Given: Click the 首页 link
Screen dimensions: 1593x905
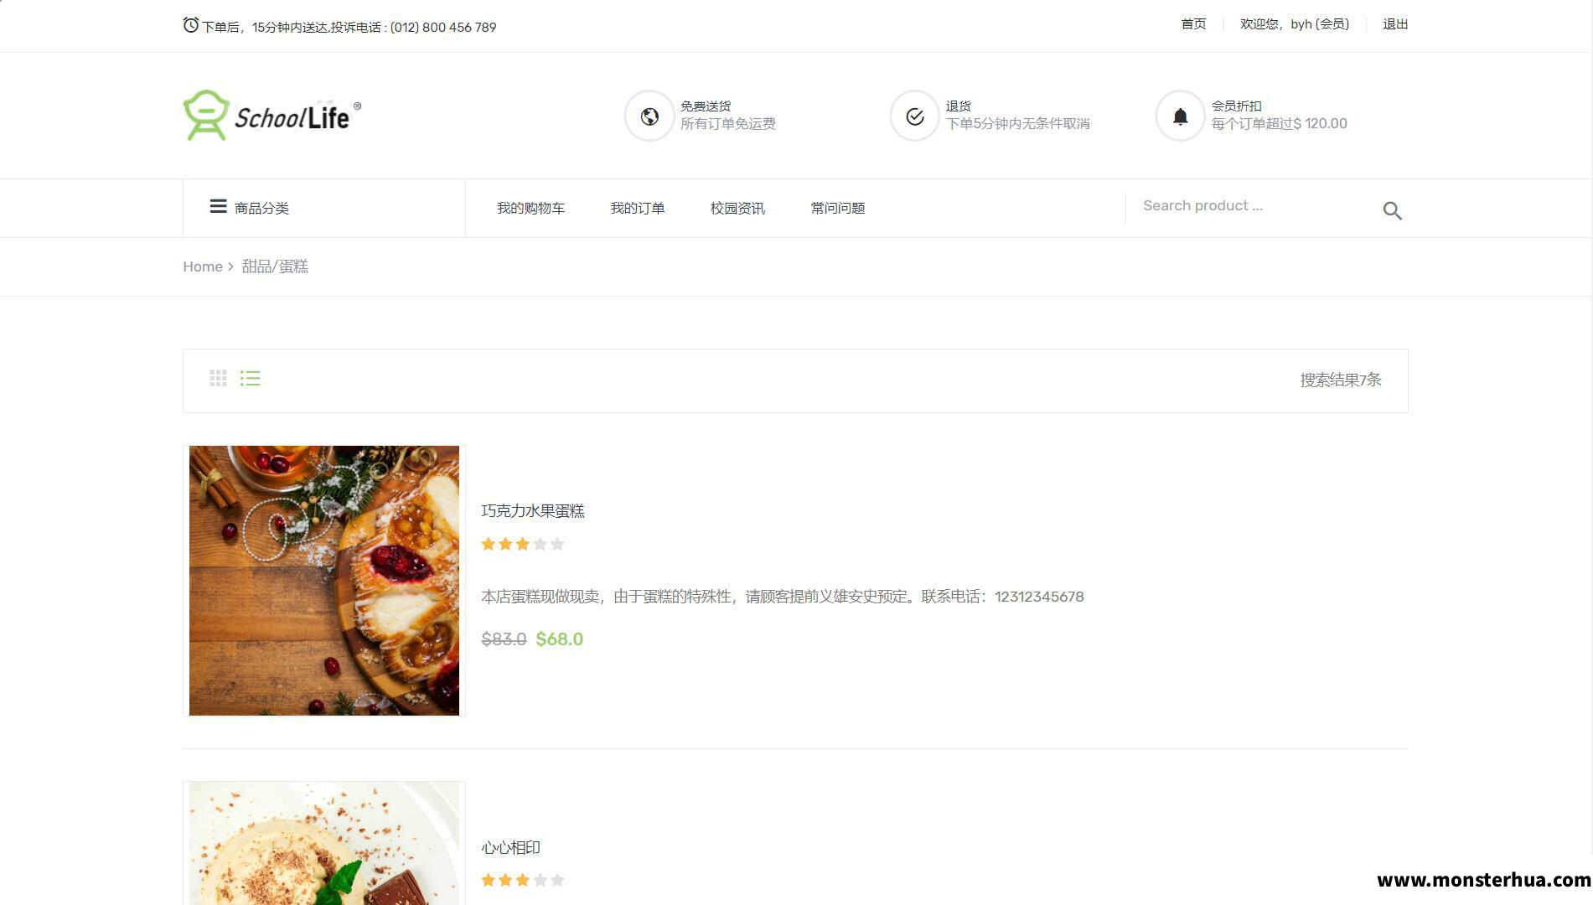Looking at the screenshot, I should point(1193,24).
